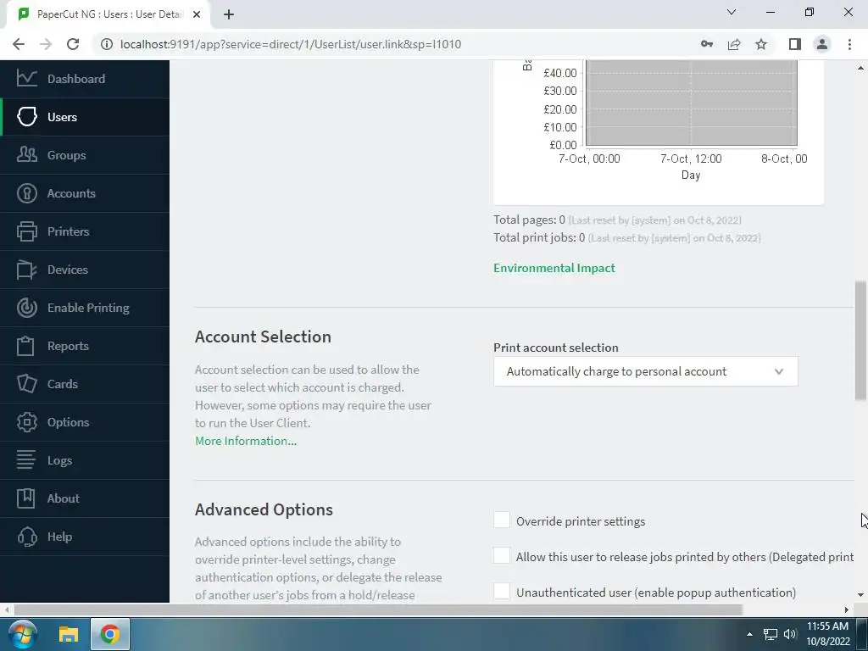This screenshot has height=651, width=868.
Task: Click the taskbar clock 11:55 AM
Action: tap(827, 626)
